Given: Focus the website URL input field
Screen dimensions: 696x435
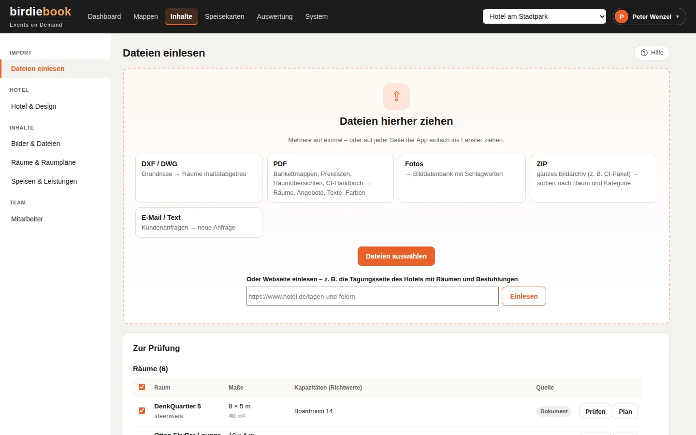Looking at the screenshot, I should (x=373, y=296).
